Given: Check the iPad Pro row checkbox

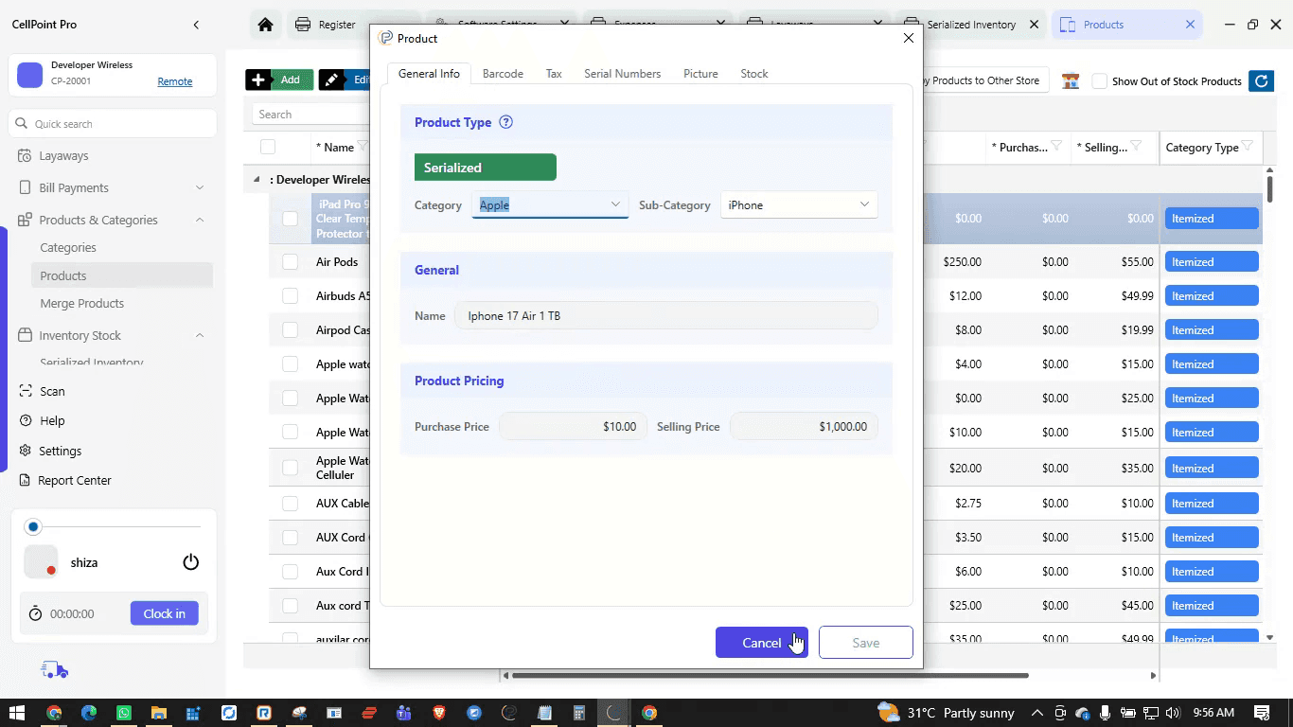Looking at the screenshot, I should pos(291,219).
